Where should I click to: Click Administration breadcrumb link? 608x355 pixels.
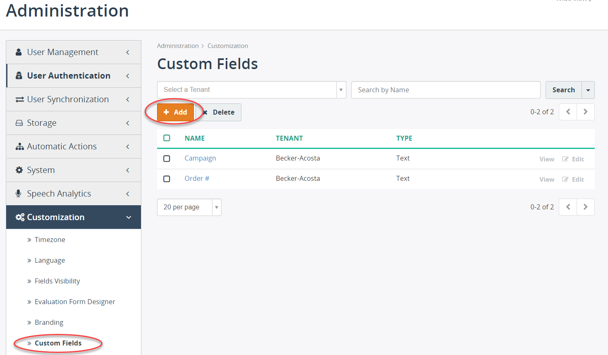tap(178, 46)
